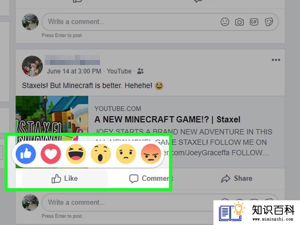Focus the bottom Write a comment field
The width and height of the screenshot is (300, 225).
click(x=127, y=202)
